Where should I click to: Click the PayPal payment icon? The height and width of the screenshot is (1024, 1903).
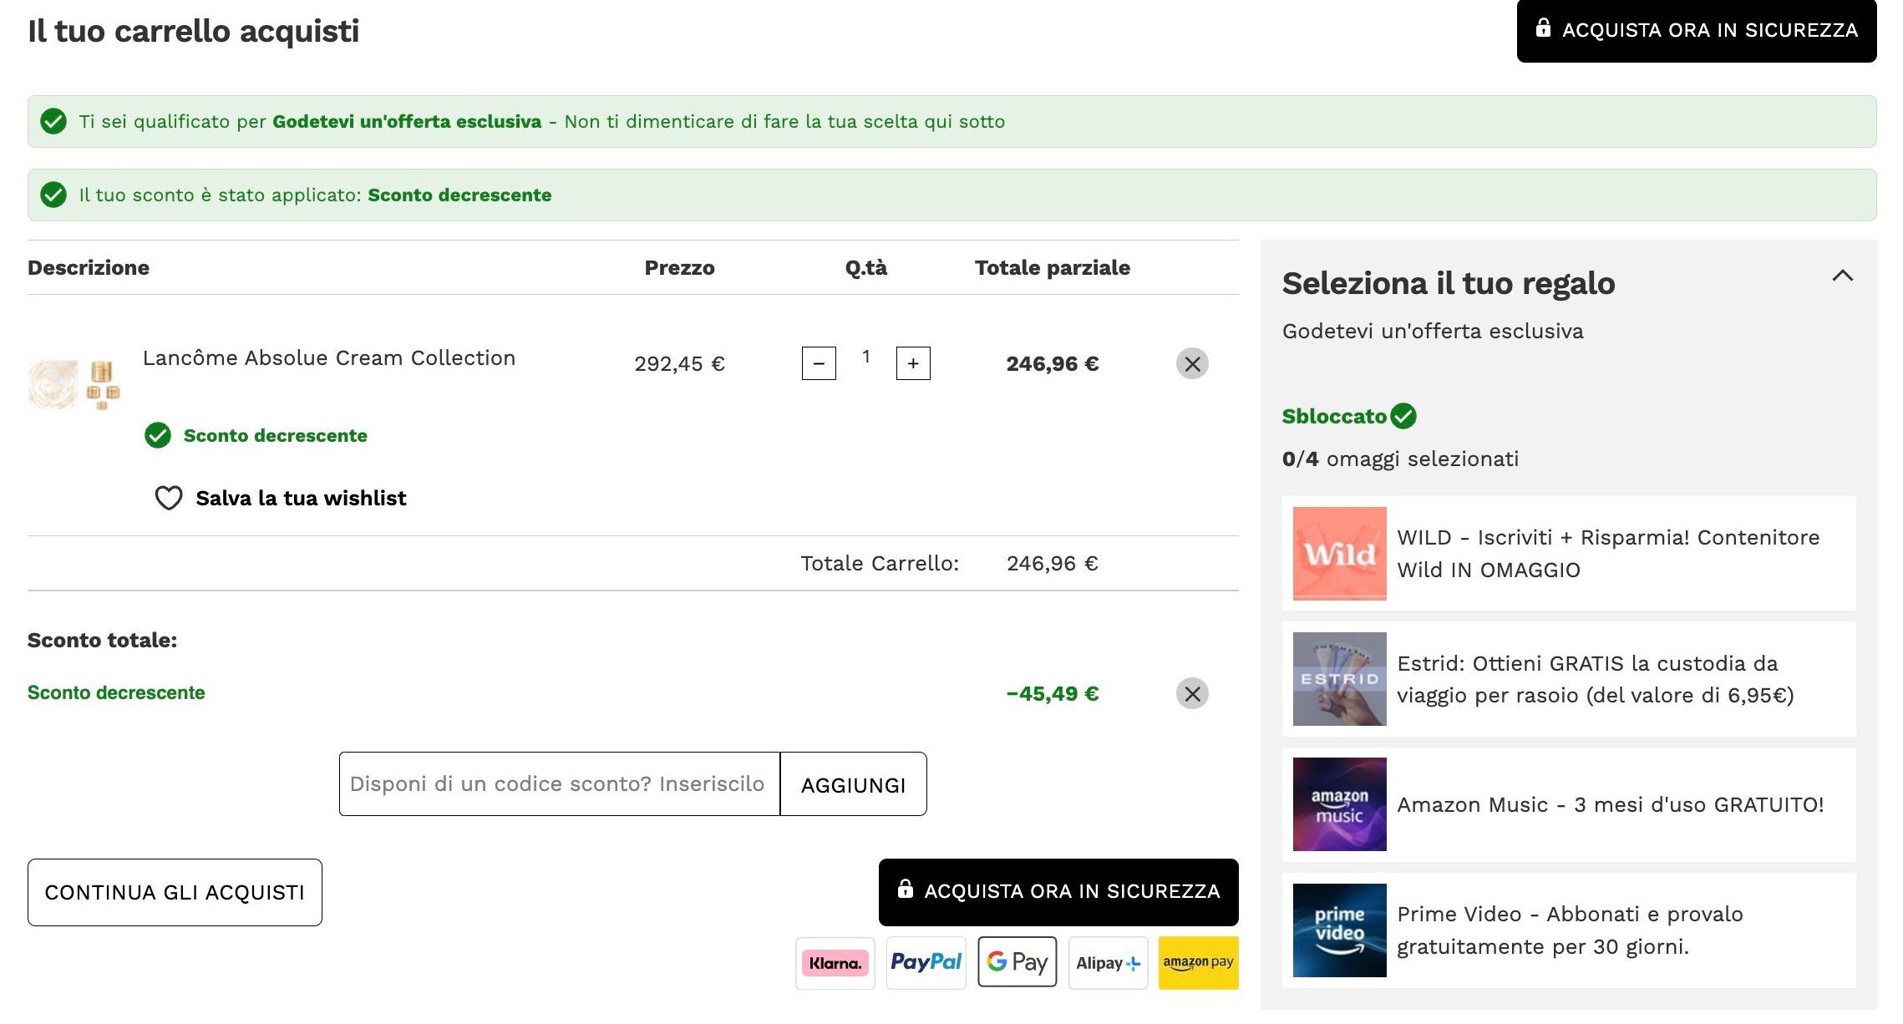(926, 963)
